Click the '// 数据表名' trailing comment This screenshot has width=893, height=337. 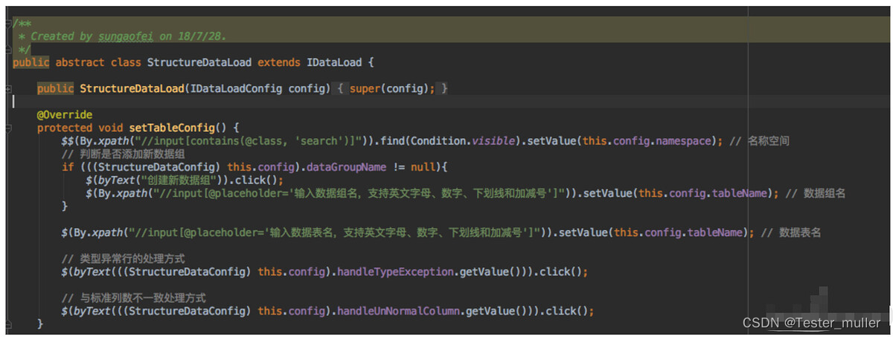click(792, 232)
